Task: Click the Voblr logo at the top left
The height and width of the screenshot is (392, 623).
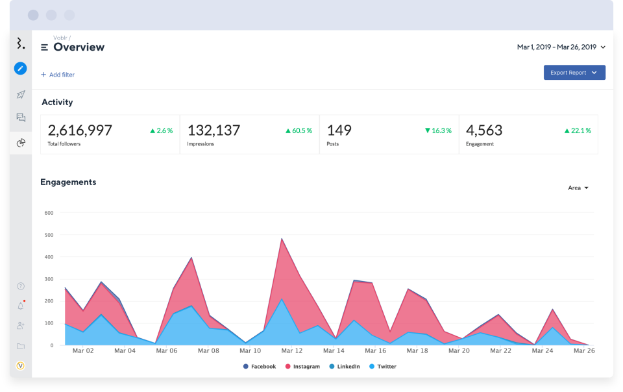Action: 18,43
